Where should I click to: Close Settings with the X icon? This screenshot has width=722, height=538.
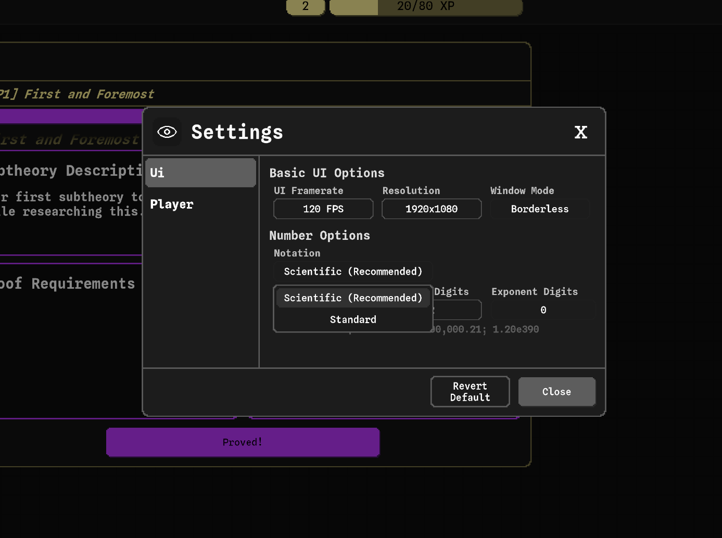coord(580,132)
